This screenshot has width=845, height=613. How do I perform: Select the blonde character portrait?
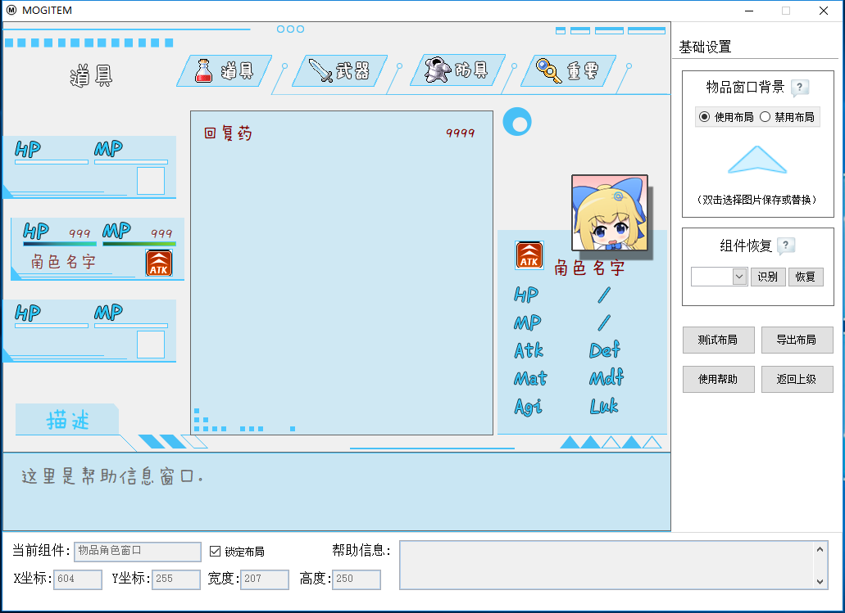coord(610,213)
